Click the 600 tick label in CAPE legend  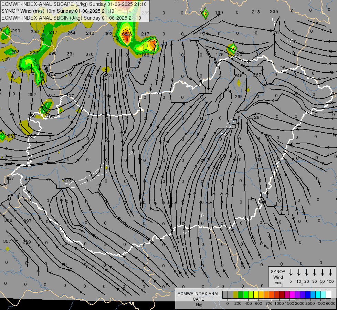pos(259,303)
